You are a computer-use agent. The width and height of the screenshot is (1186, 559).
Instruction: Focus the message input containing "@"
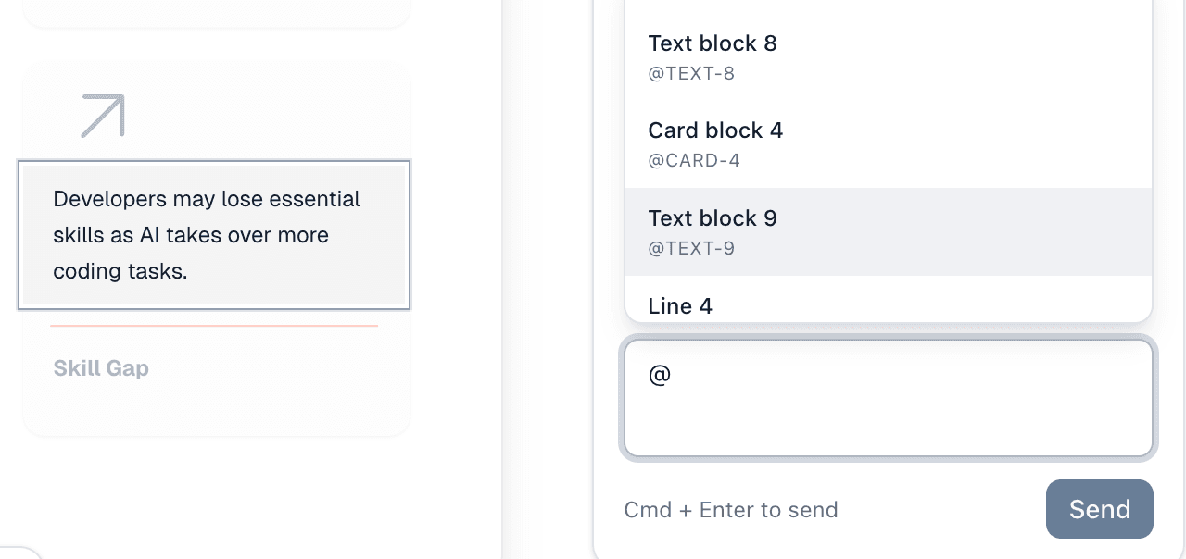888,398
